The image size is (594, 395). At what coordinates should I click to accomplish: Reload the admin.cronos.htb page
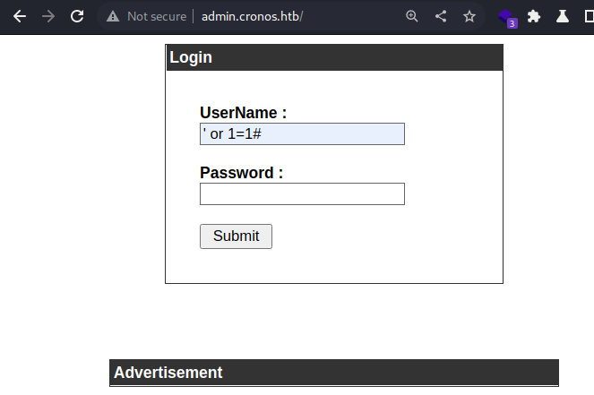pos(77,16)
